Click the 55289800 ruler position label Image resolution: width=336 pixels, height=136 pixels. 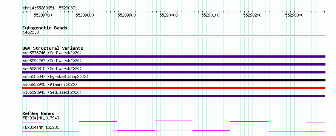click(x=85, y=15)
